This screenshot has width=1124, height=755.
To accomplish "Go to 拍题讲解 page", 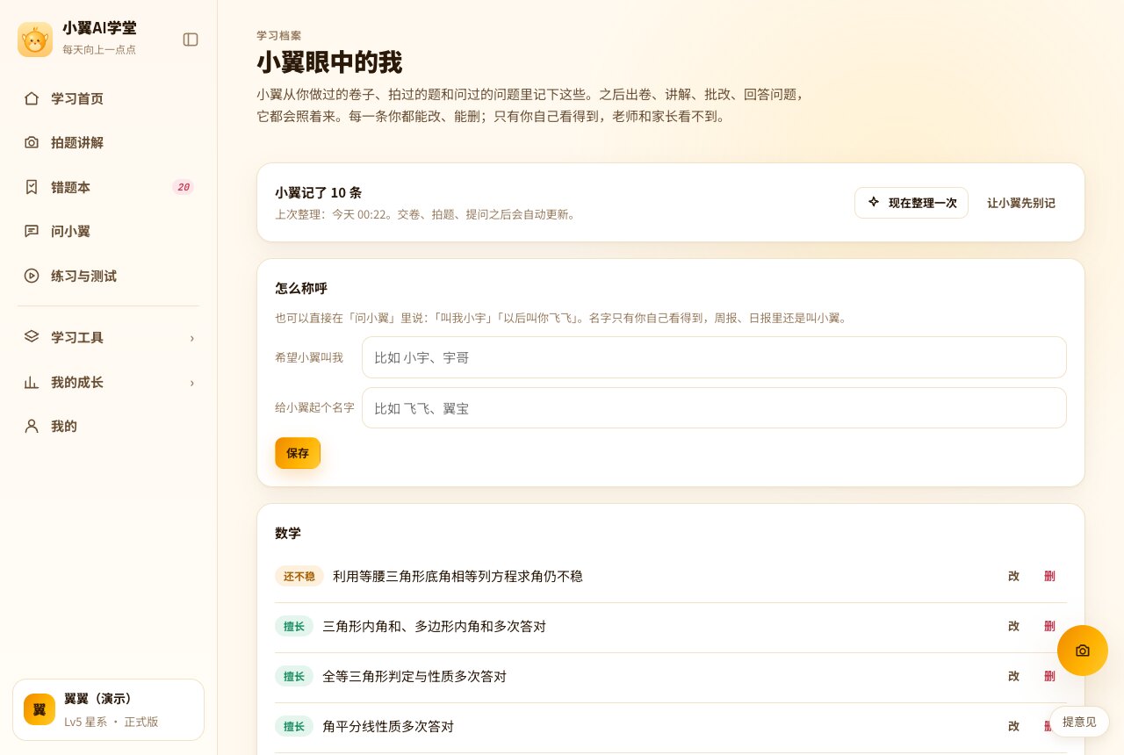I will tap(109, 142).
